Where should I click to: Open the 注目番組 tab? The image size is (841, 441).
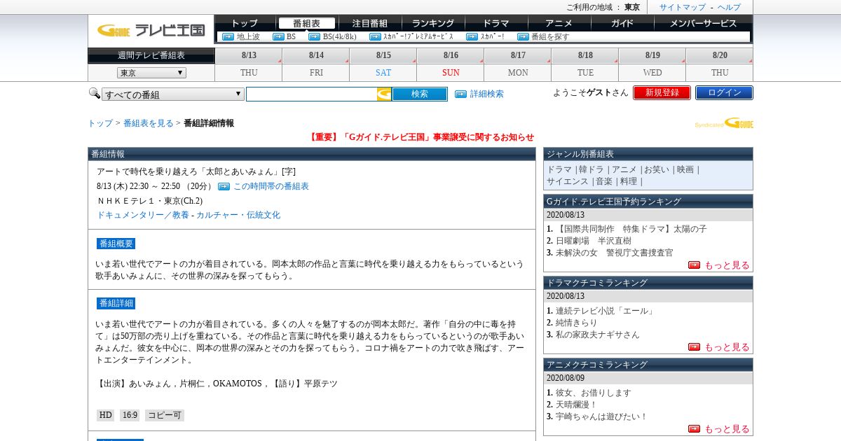(369, 23)
